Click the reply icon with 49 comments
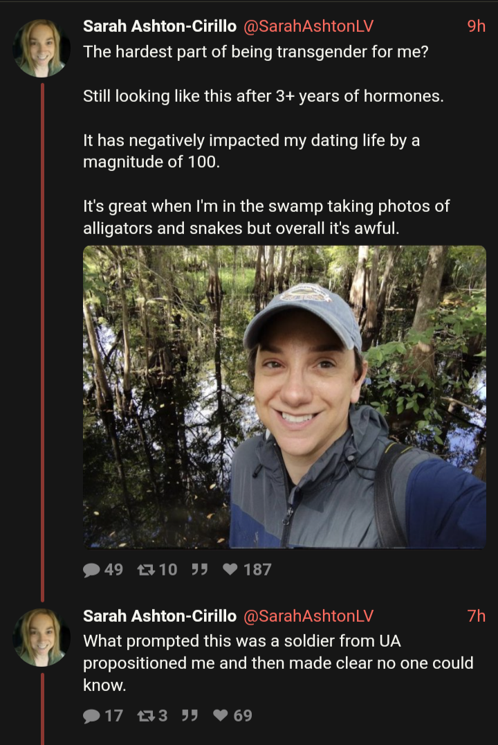The image size is (498, 745). click(92, 570)
